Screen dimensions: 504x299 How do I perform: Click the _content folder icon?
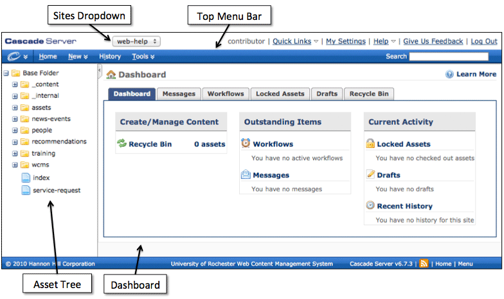tap(24, 84)
